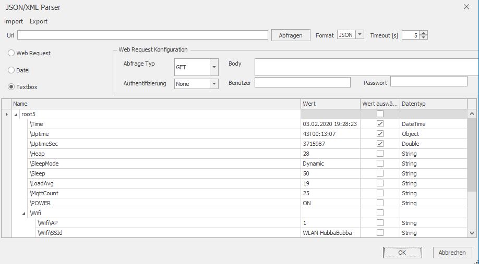This screenshot has width=479, height=264.
Task: Select the \Time tree row
Action: coord(164,124)
